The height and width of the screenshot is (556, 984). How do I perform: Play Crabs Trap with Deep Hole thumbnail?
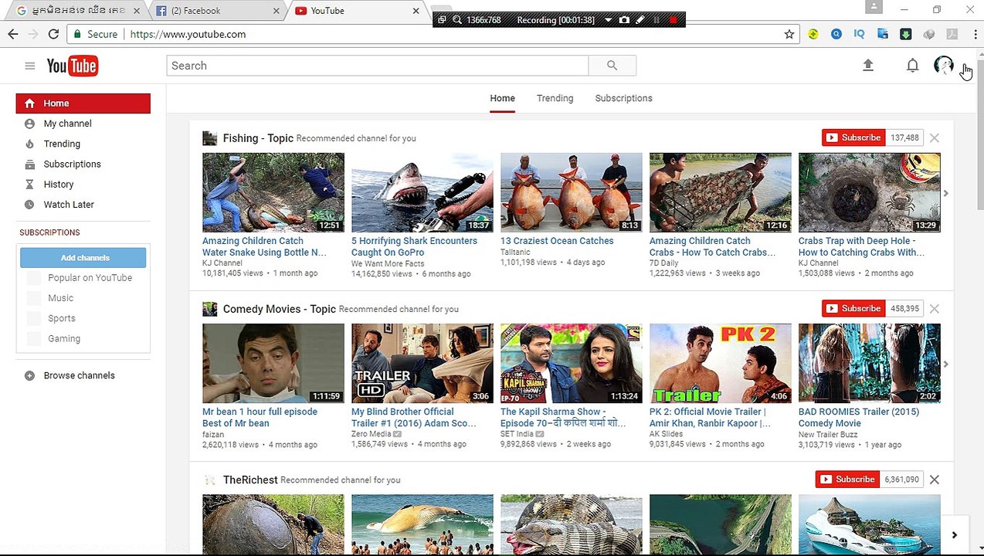pyautogui.click(x=870, y=192)
